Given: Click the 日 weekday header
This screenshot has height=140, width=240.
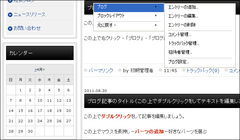Looking at the screenshot, I should coord(11,80).
